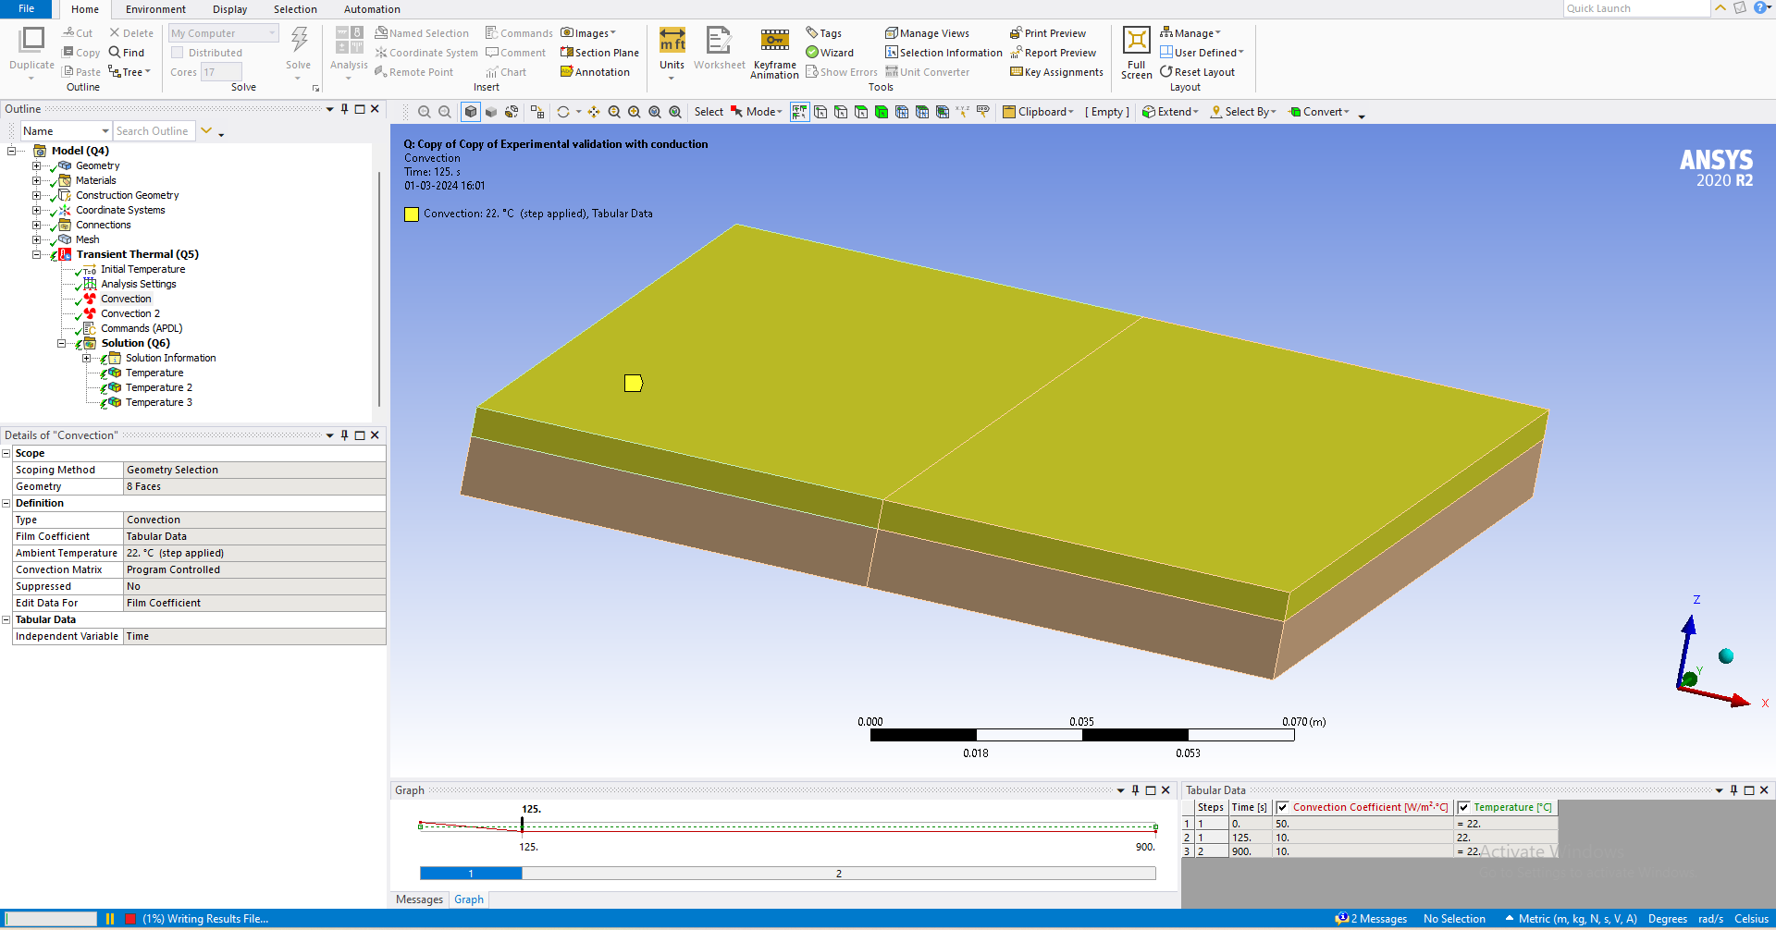The image size is (1776, 930).
Task: Click the Section Plane button
Action: pyautogui.click(x=599, y=53)
